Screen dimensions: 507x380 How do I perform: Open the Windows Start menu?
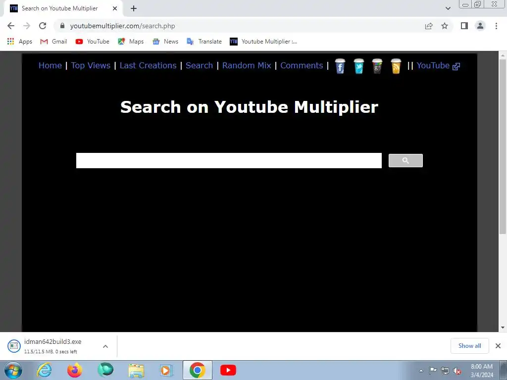(13, 370)
